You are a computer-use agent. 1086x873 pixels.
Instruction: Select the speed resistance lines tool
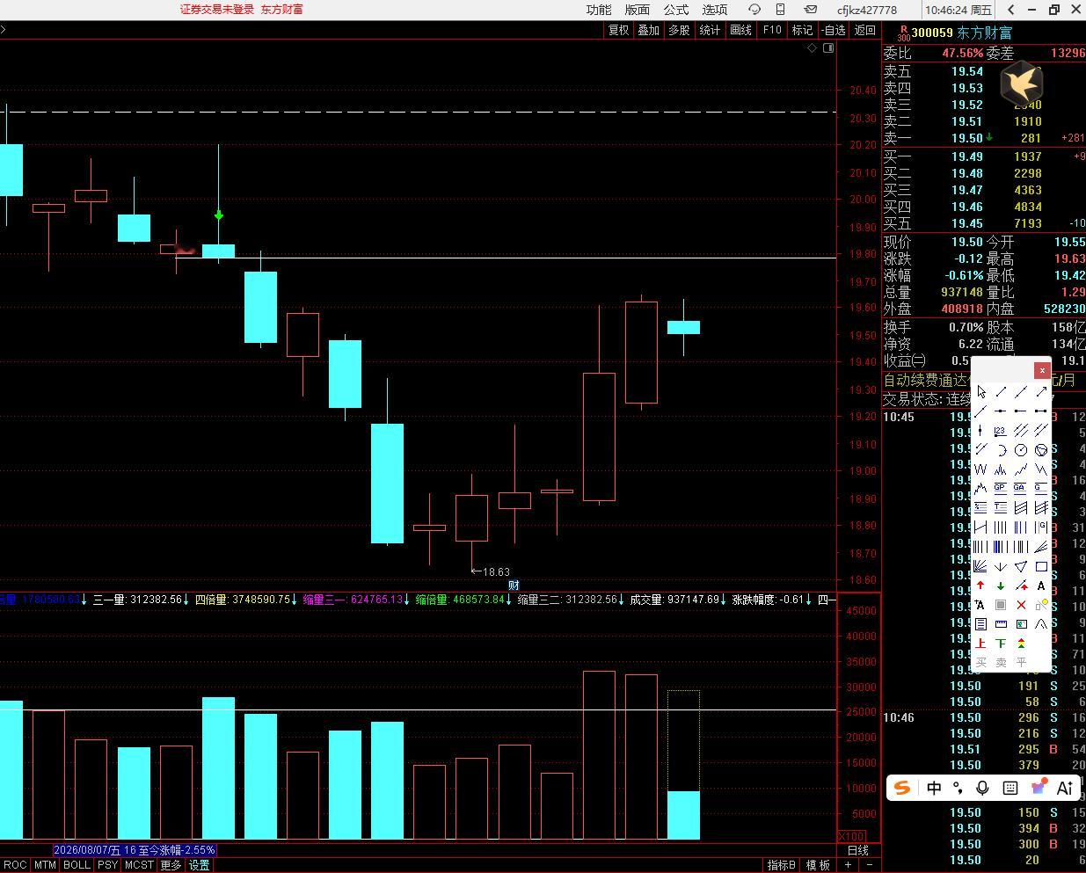pos(1041,547)
